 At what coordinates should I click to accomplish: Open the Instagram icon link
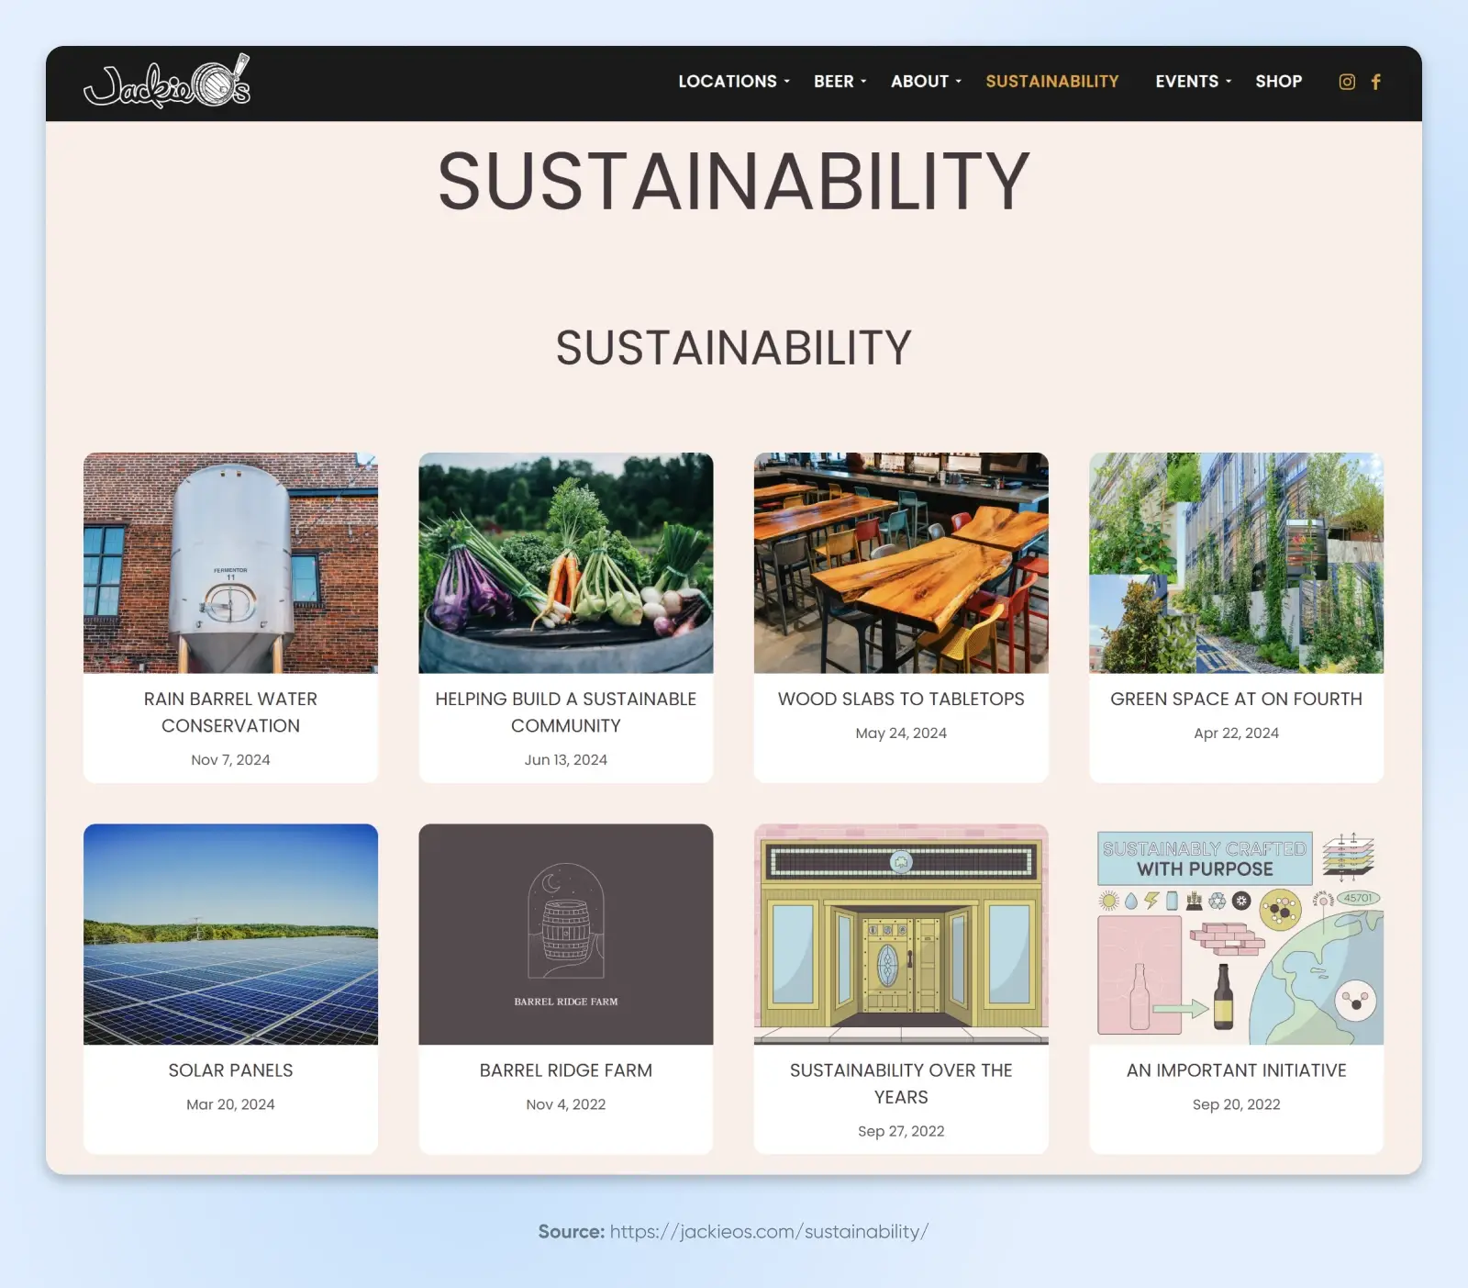(x=1346, y=82)
